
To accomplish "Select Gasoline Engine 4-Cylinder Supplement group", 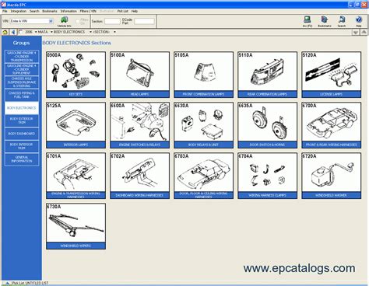I will pos(22,69).
